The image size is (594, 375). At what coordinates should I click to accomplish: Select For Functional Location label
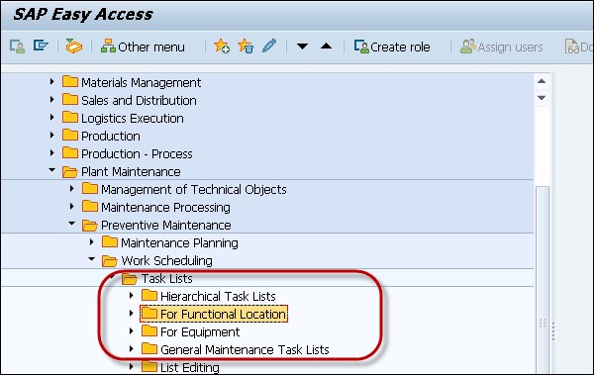(x=223, y=314)
